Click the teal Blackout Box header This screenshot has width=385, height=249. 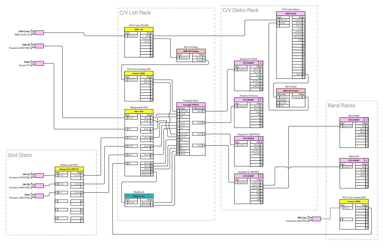tap(139, 196)
